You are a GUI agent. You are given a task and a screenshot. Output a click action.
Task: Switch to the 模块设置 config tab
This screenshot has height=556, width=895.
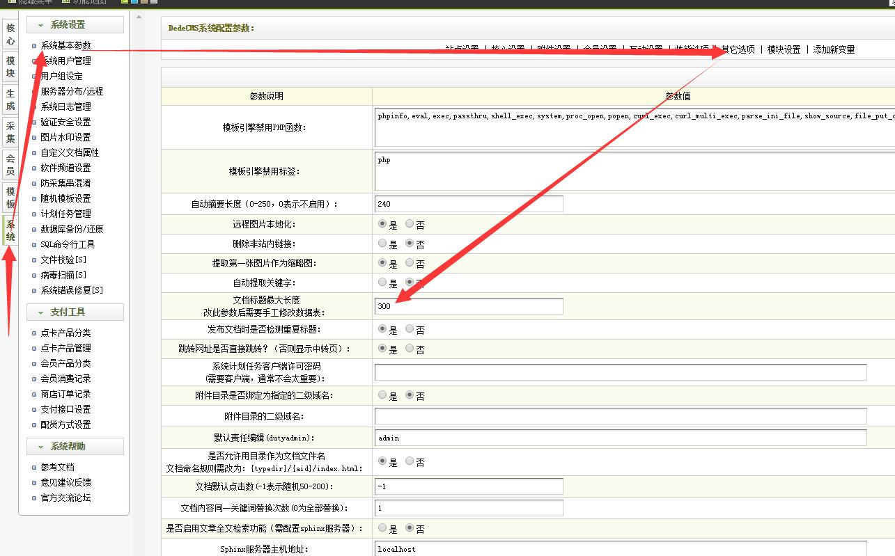pos(784,49)
